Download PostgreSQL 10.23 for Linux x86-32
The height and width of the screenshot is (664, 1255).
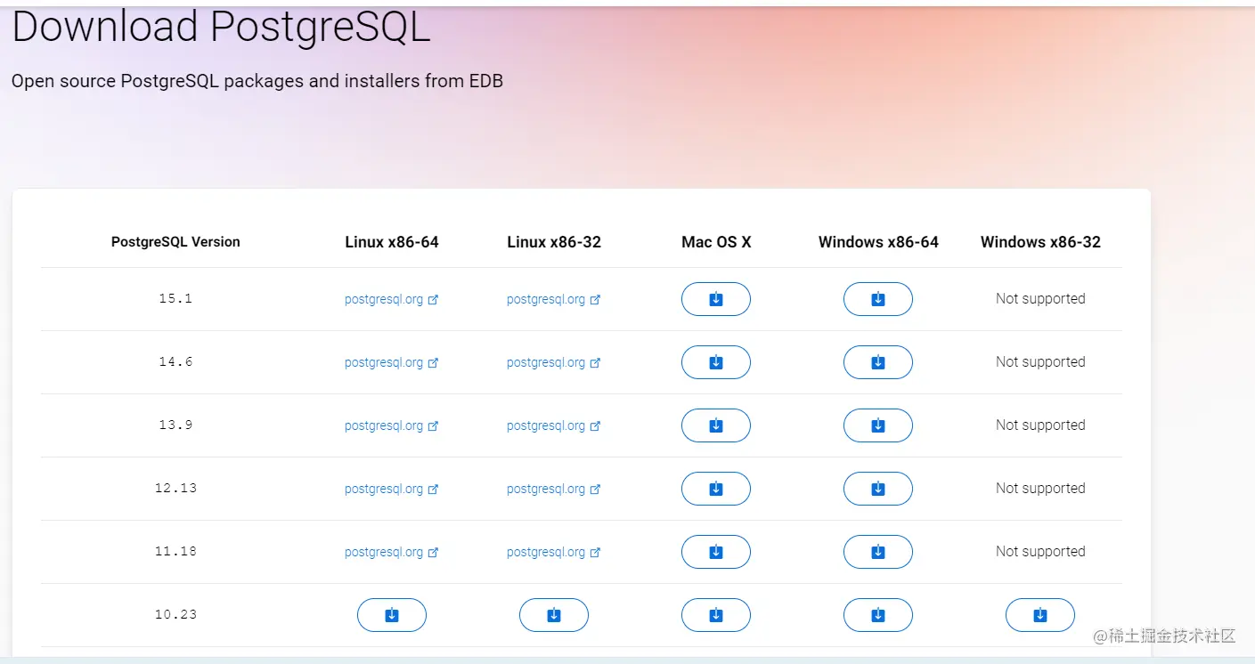tap(554, 615)
